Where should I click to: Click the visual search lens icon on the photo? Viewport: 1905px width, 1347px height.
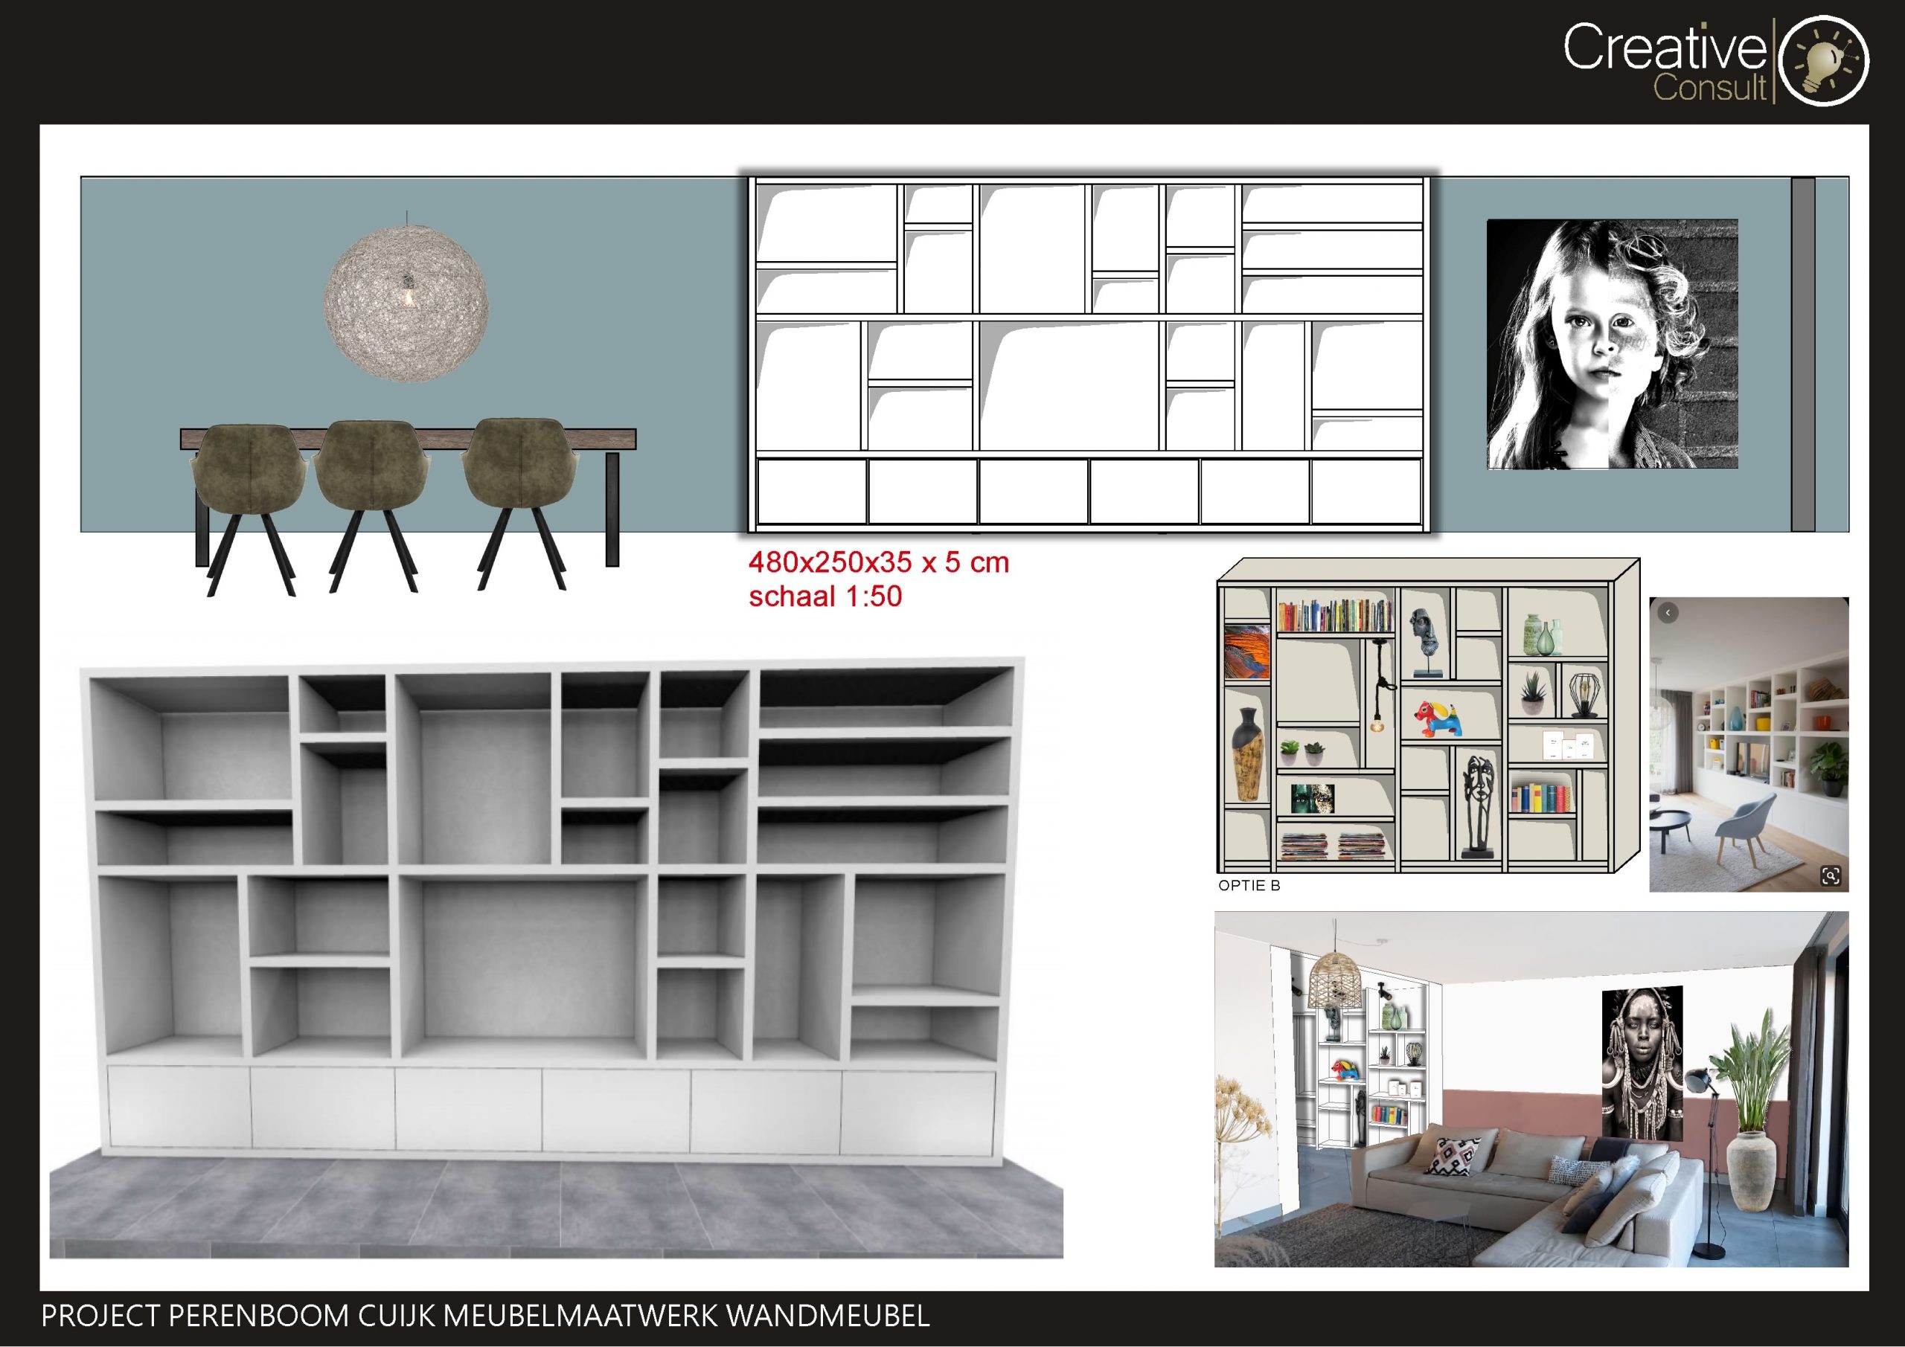pos(1831,876)
